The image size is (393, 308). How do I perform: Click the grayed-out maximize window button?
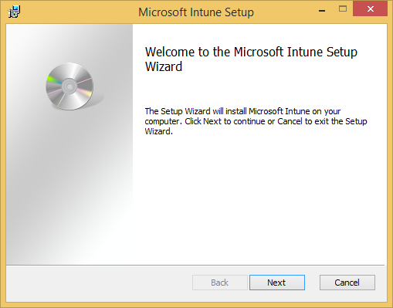pyautogui.click(x=343, y=9)
